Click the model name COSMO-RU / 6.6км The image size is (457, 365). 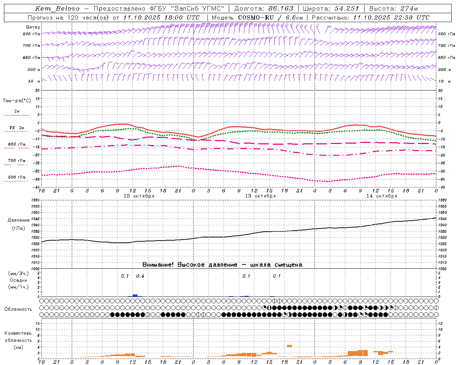(270, 17)
